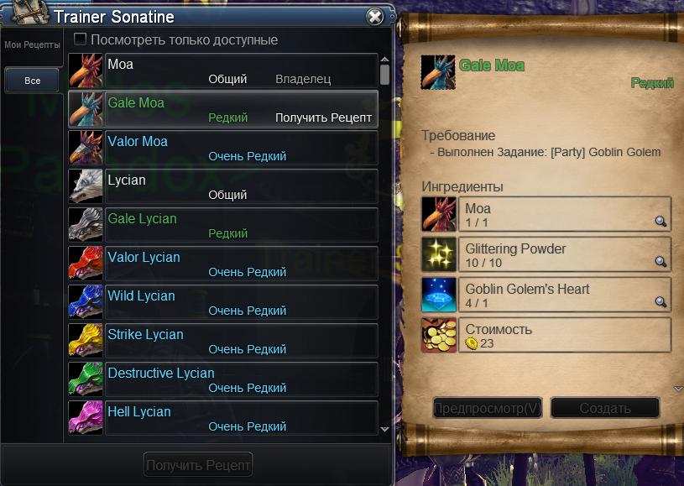Click the Создать button
The width and height of the screenshot is (684, 486).
click(605, 408)
